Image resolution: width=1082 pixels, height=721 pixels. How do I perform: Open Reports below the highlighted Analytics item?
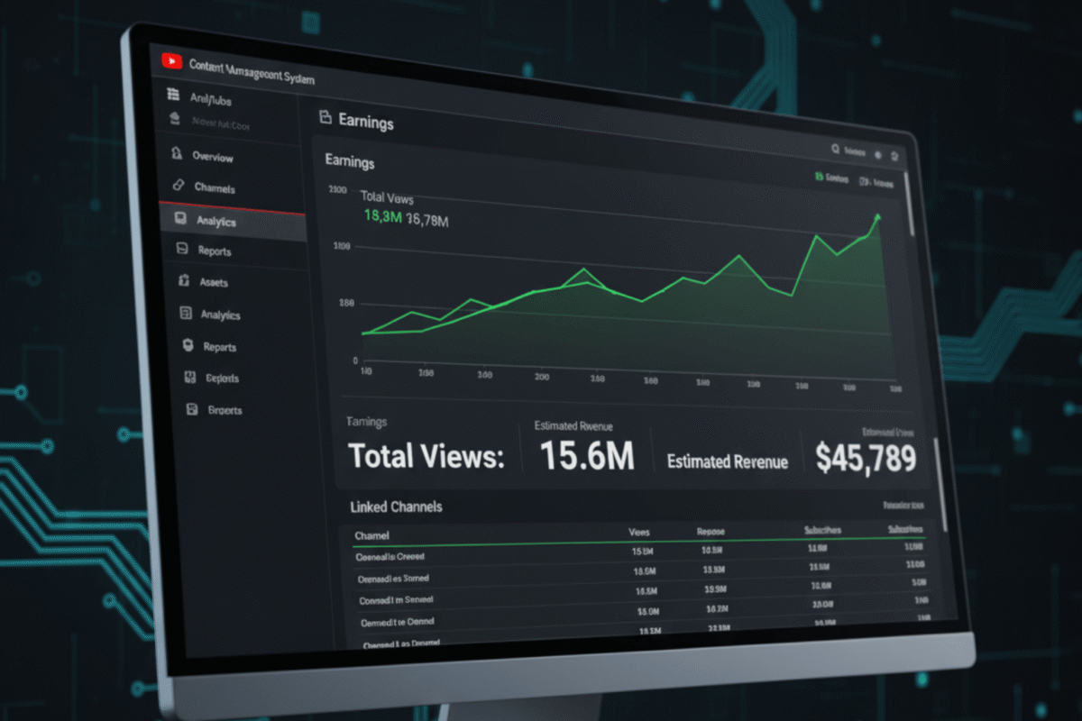pos(215,251)
